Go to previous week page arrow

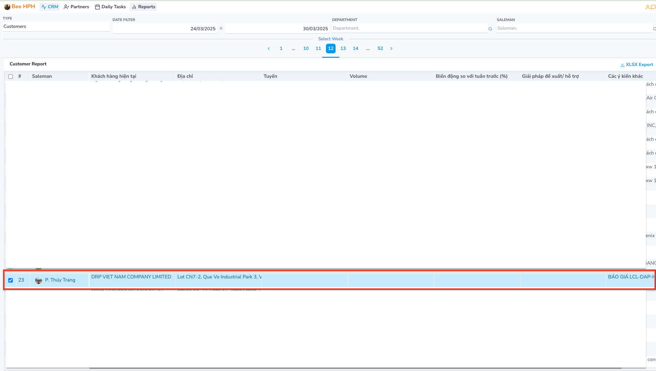(x=269, y=49)
